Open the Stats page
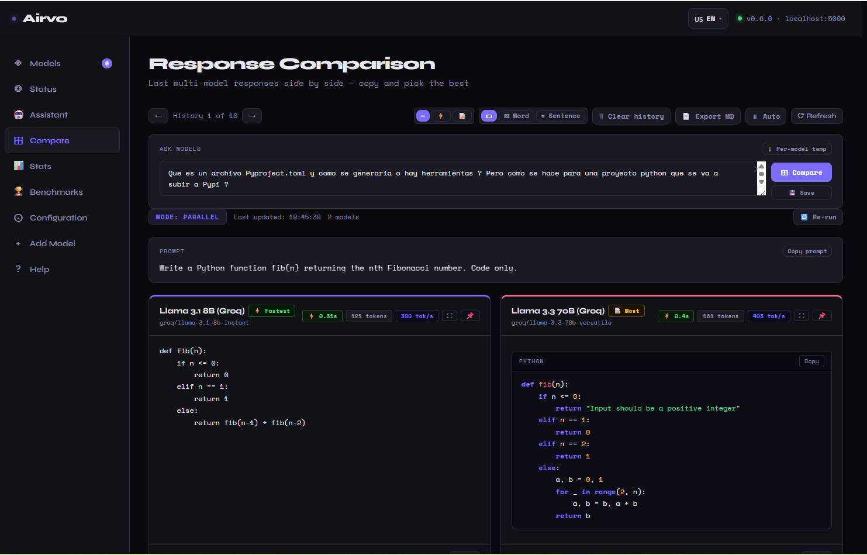This screenshot has height=555, width=867. [62, 166]
